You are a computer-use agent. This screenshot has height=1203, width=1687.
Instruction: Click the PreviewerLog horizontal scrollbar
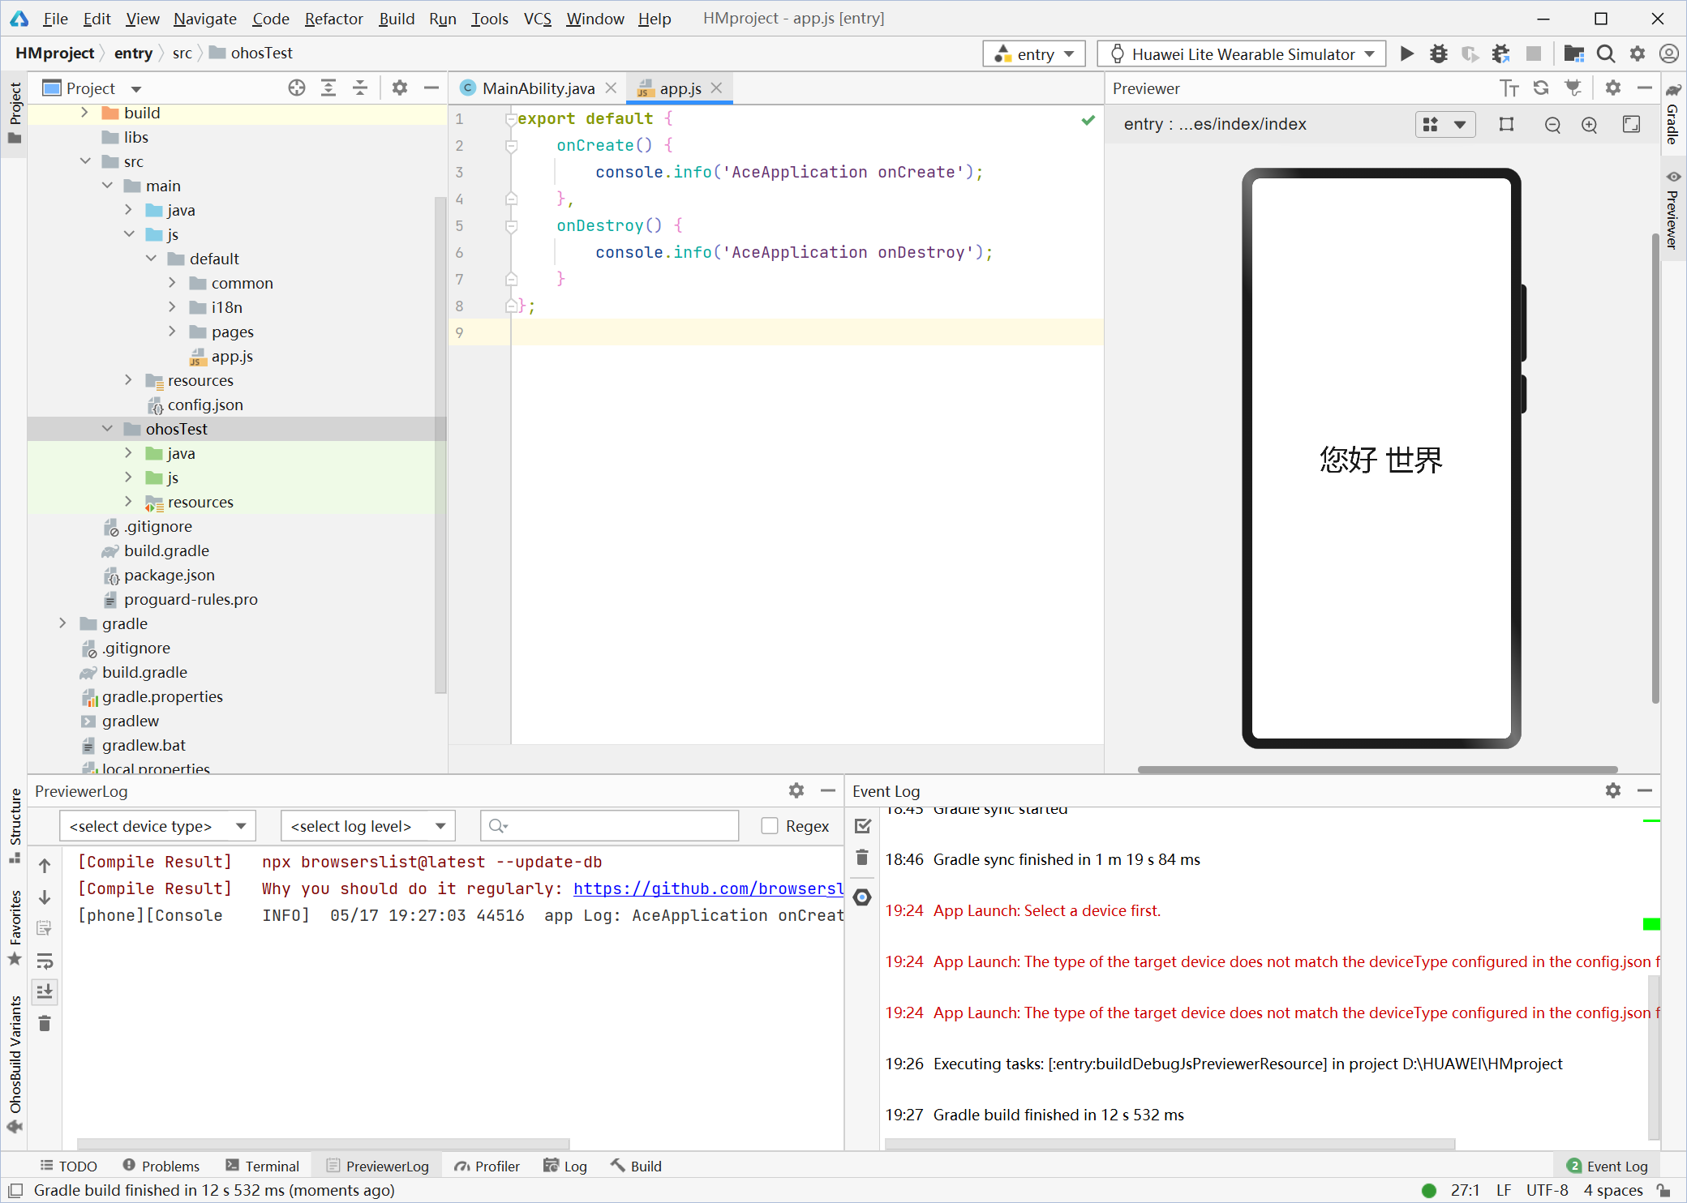pyautogui.click(x=323, y=1144)
